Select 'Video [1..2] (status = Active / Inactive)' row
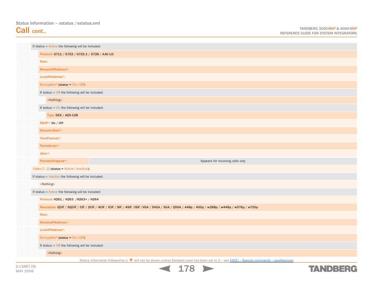 point(194,169)
